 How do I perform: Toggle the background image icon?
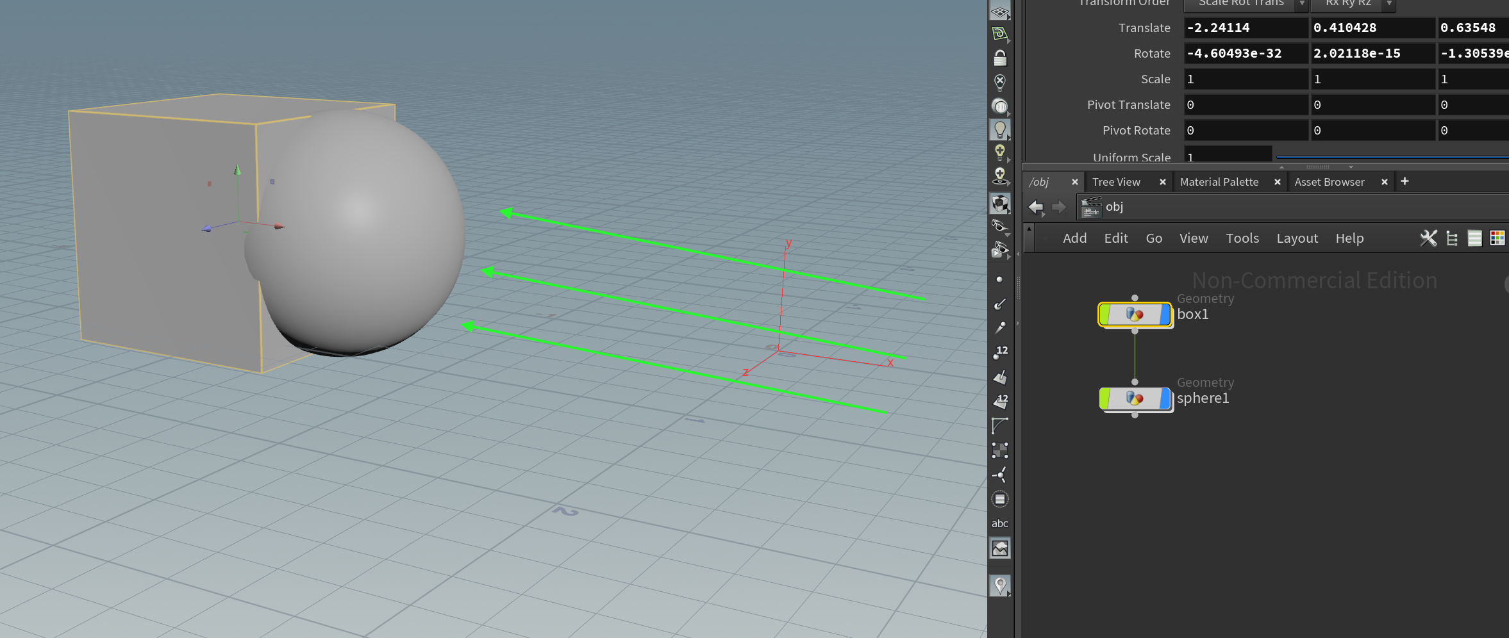coord(1000,548)
